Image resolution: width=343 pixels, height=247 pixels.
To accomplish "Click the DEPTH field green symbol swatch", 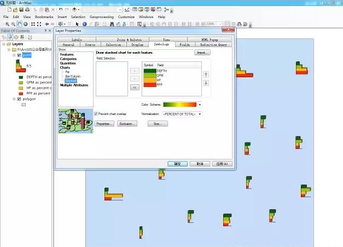I will 150,71.
